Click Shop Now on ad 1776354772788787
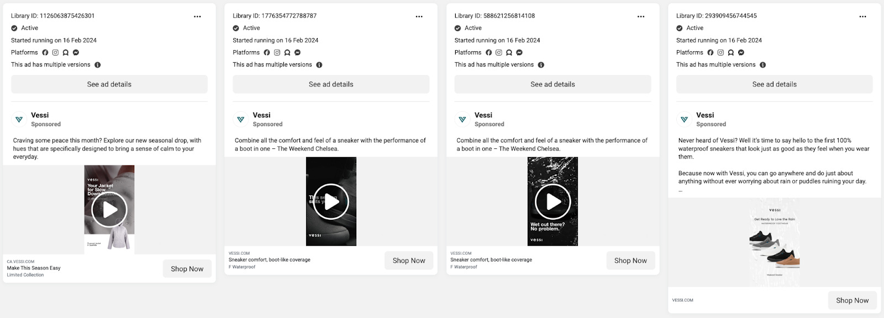The image size is (884, 318). [409, 260]
